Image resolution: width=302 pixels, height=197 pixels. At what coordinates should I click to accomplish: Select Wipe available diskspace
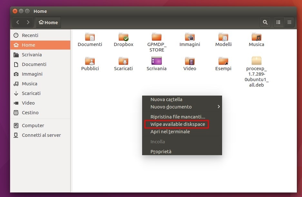pos(182,124)
